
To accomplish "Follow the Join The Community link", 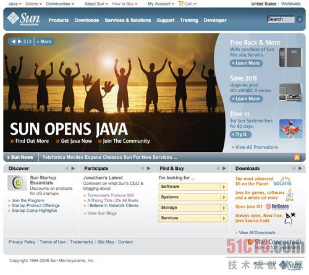I will 124,141.
